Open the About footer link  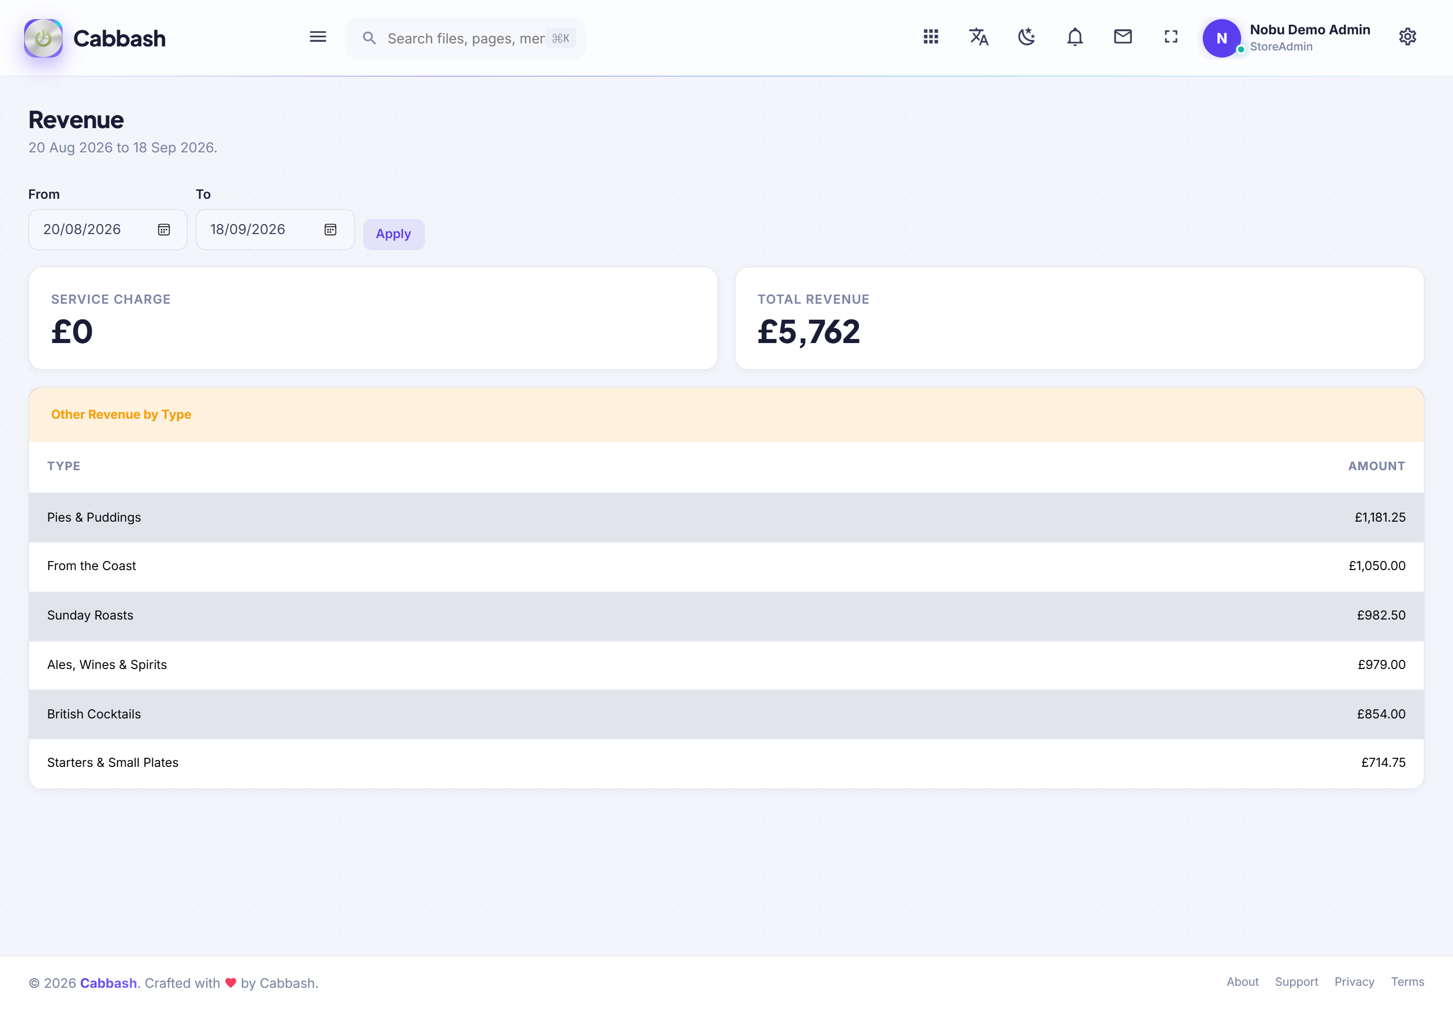click(x=1243, y=982)
